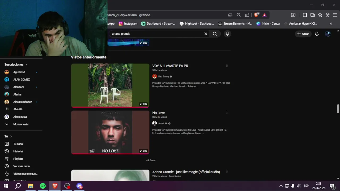The width and height of the screenshot is (340, 191).
Task: Focus the ariana grande search input
Action: 157,34
